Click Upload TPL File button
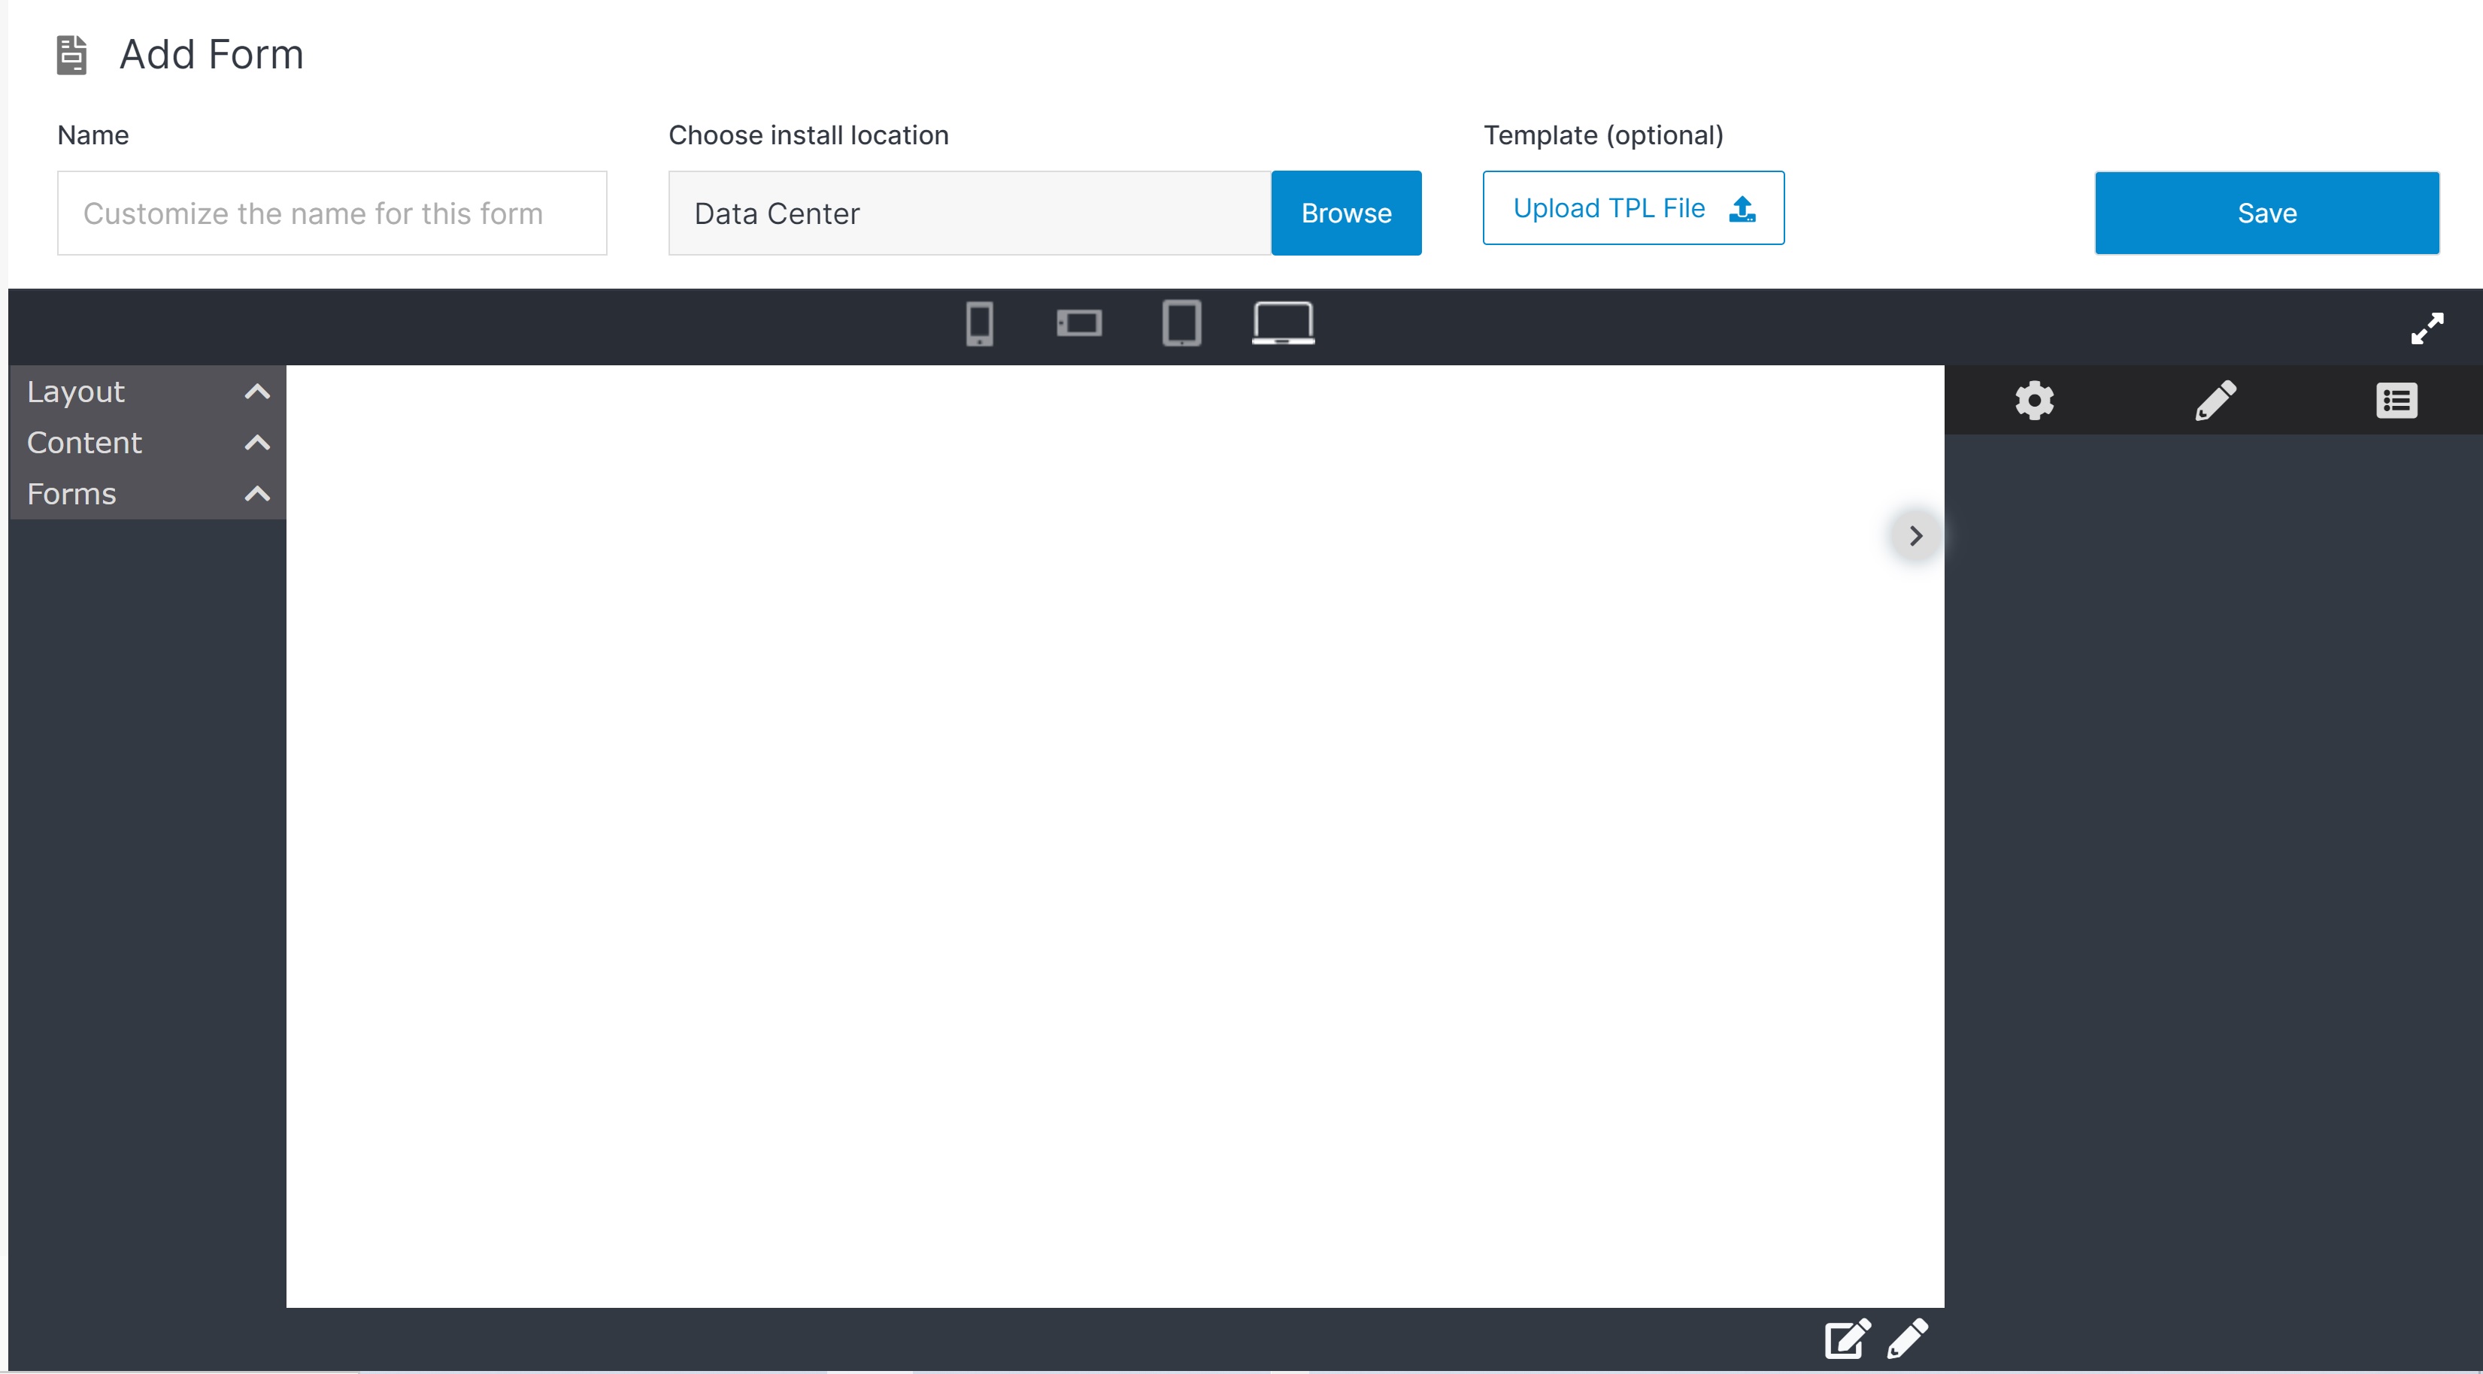Viewport: 2483px width, 1374px height. [x=1633, y=207]
